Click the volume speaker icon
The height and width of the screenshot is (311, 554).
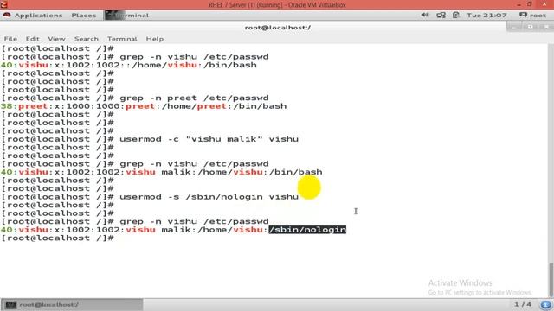(425, 15)
